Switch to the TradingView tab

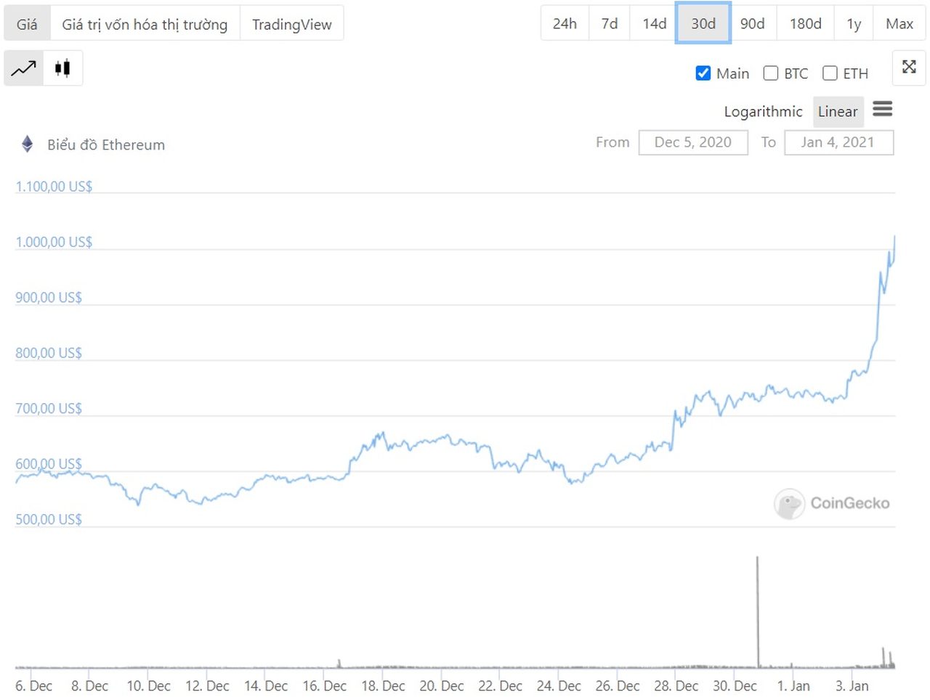point(291,24)
